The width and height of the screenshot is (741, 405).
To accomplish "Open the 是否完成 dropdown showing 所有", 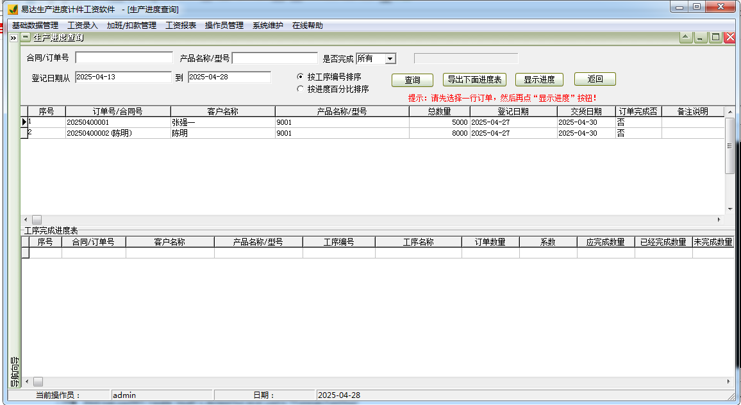I will coord(390,58).
